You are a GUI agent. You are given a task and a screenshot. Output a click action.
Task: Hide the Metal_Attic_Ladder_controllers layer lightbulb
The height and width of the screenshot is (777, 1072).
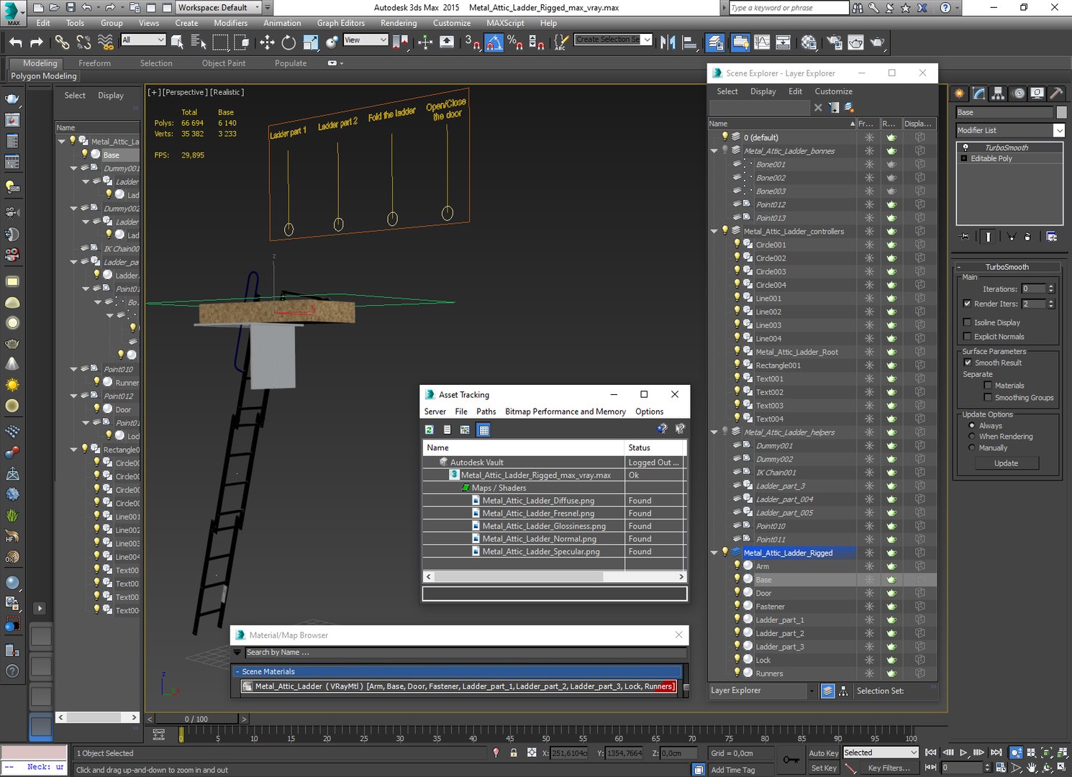725,231
